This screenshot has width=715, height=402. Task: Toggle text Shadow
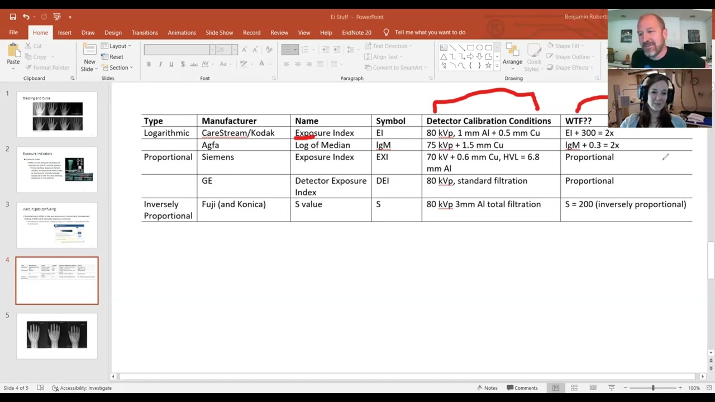pos(182,64)
